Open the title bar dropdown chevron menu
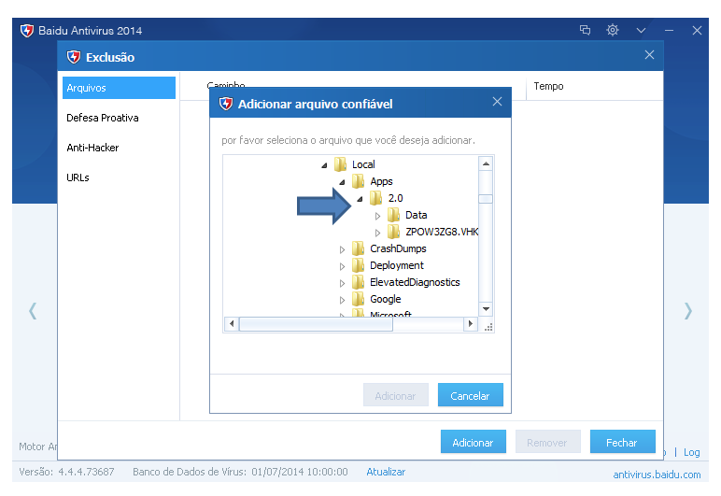Viewport: 721px width, 496px height. [x=641, y=31]
